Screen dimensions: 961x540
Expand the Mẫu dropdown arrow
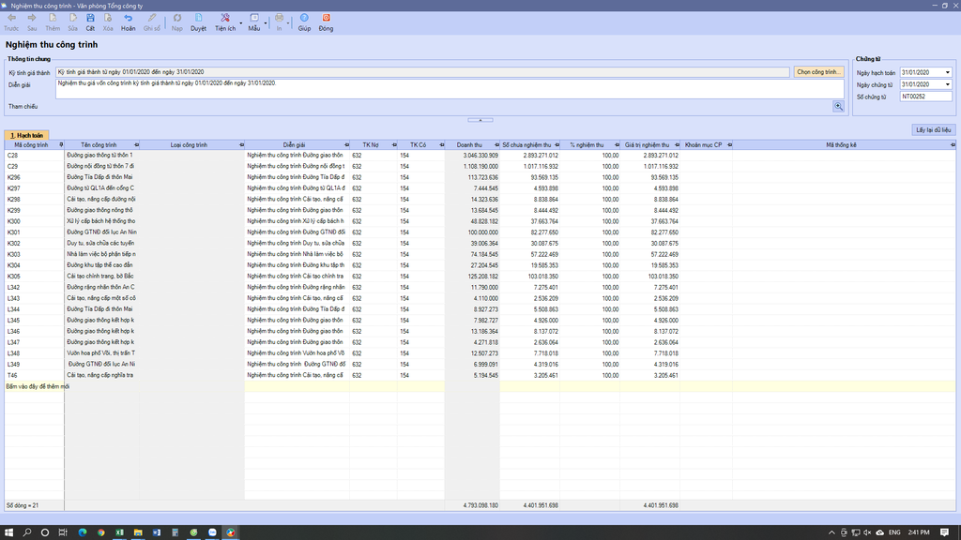pos(266,23)
